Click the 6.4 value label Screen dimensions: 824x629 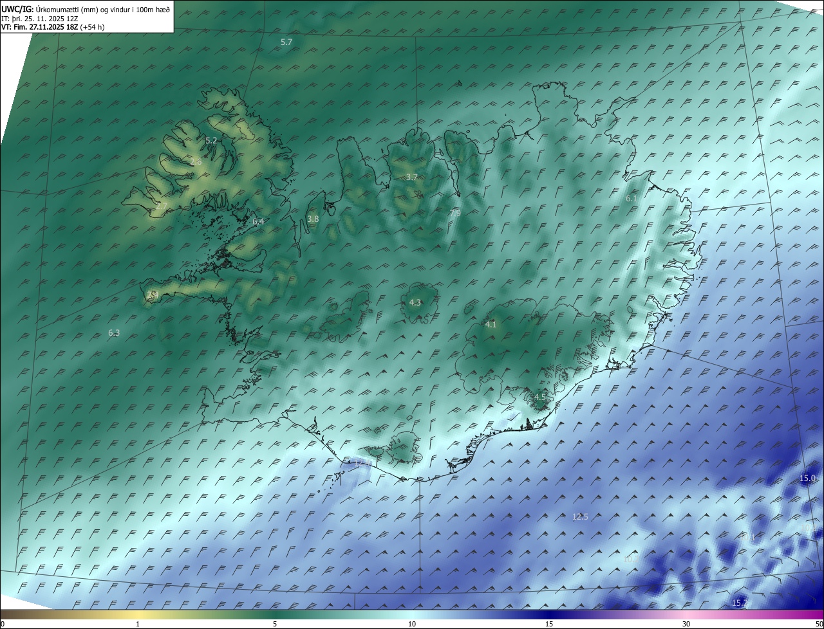click(258, 221)
